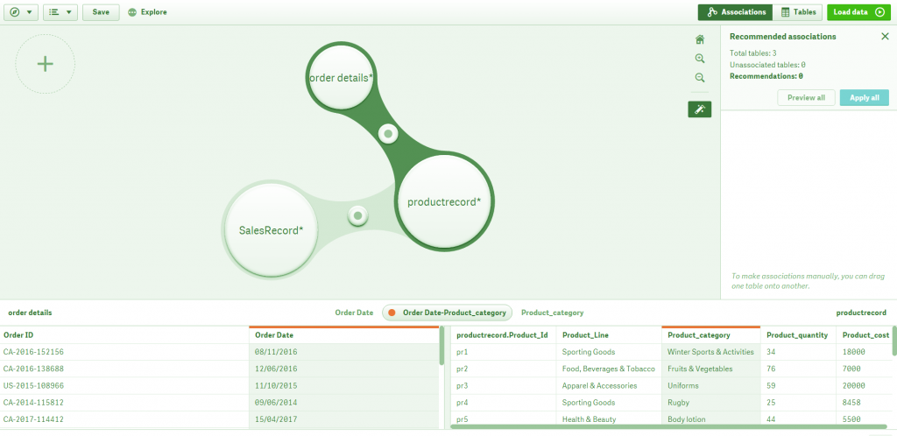Open the compass navigation dropdown
This screenshot has width=897, height=436.
21,12
